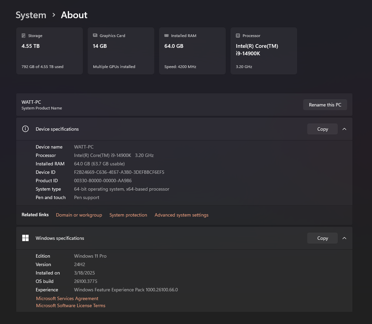Image resolution: width=372 pixels, height=324 pixels.
Task: Open Microsoft Software License Terms
Action: (x=71, y=305)
